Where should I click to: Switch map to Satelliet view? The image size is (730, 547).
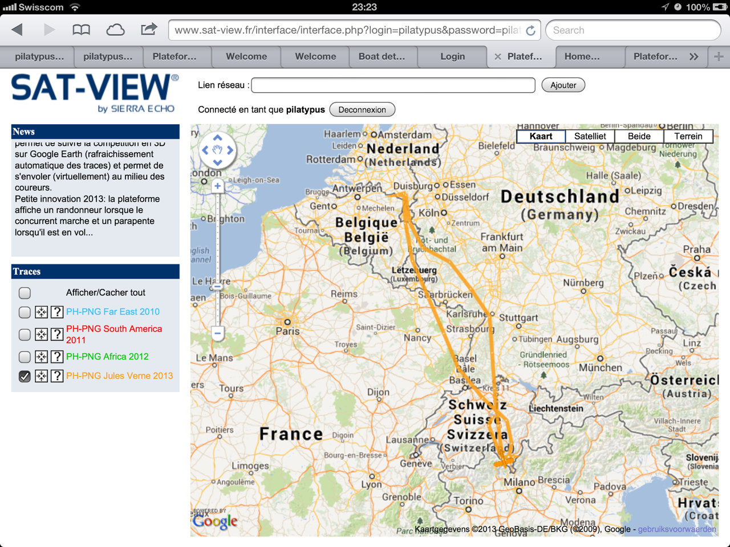590,136
